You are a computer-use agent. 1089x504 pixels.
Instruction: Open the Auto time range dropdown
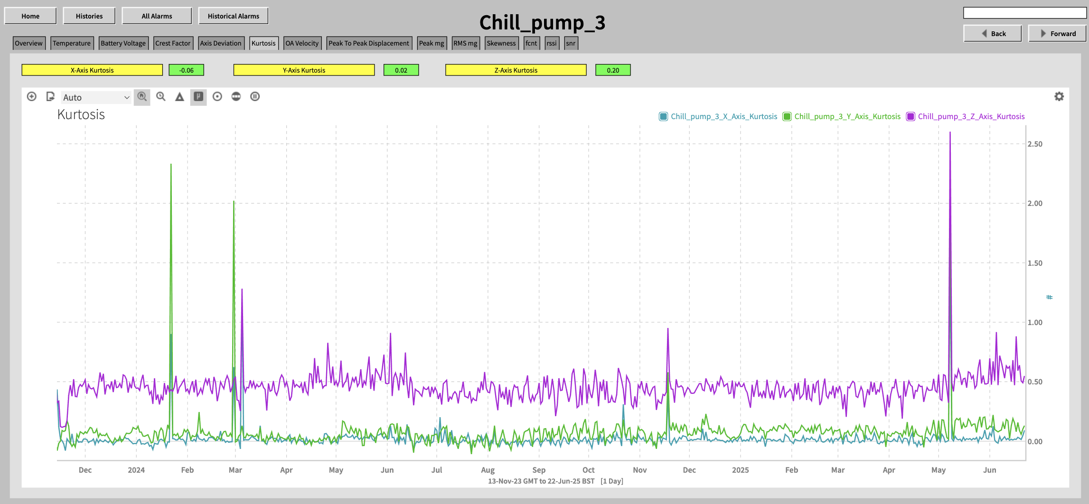coord(96,97)
